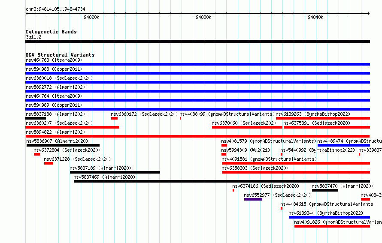Select the nsv4091826 variant label
Screen dimensions: 382x243
(338, 222)
